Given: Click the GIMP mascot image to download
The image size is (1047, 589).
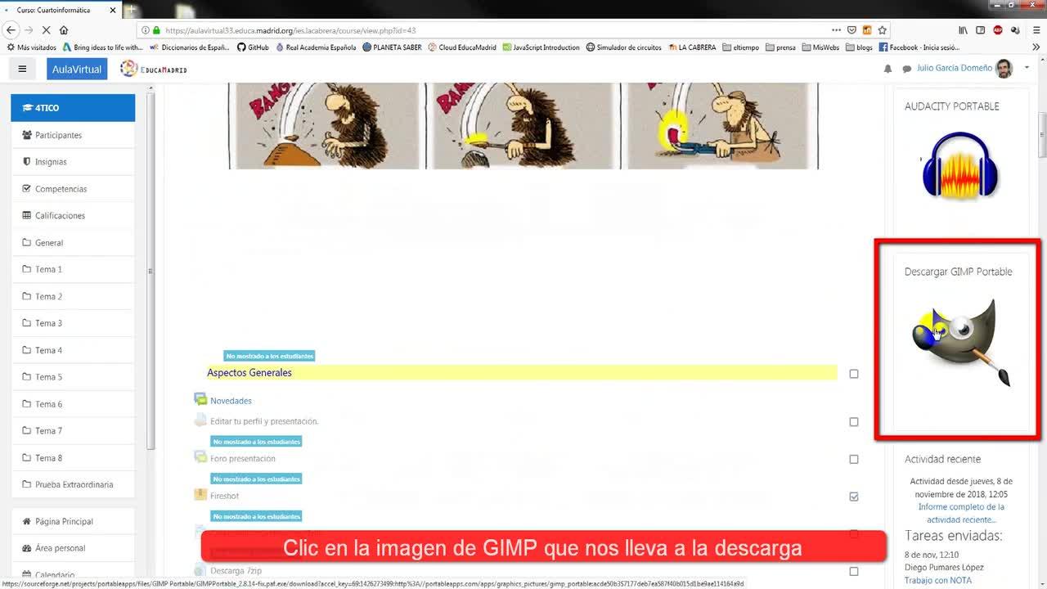Looking at the screenshot, I should [960, 342].
